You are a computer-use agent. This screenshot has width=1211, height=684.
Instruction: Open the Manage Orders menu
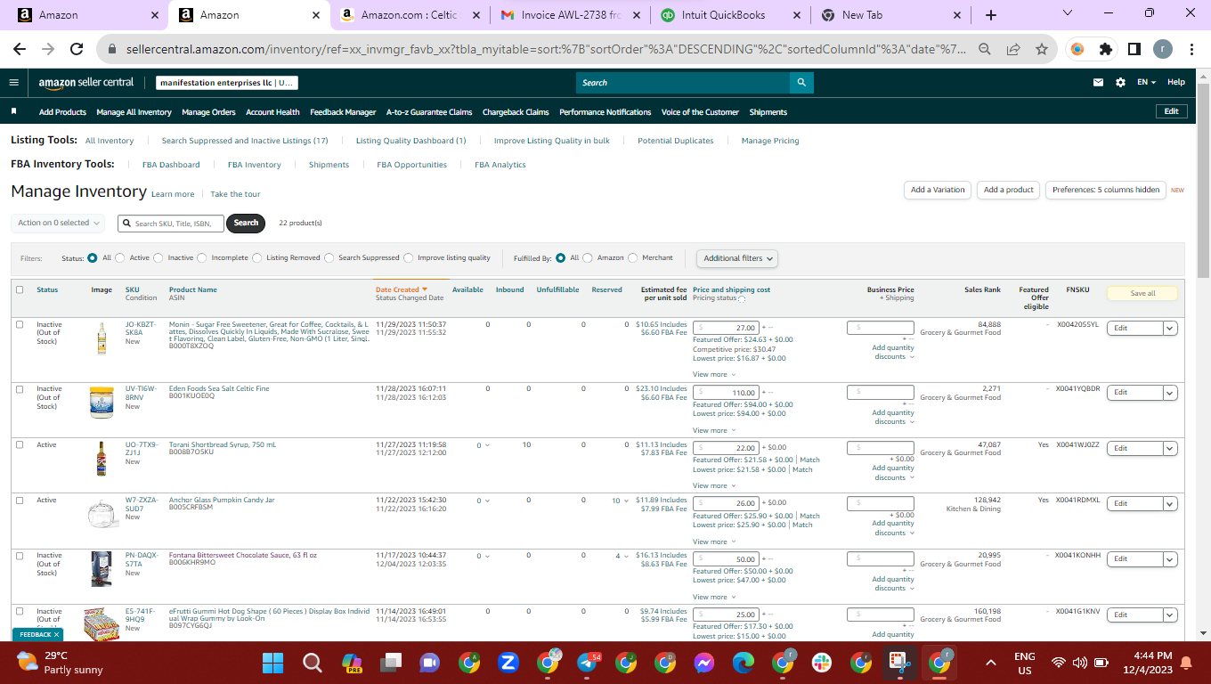point(208,112)
